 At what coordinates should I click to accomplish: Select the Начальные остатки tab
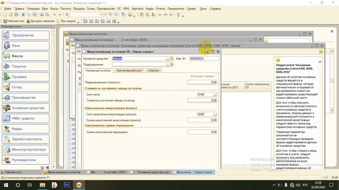point(98,70)
